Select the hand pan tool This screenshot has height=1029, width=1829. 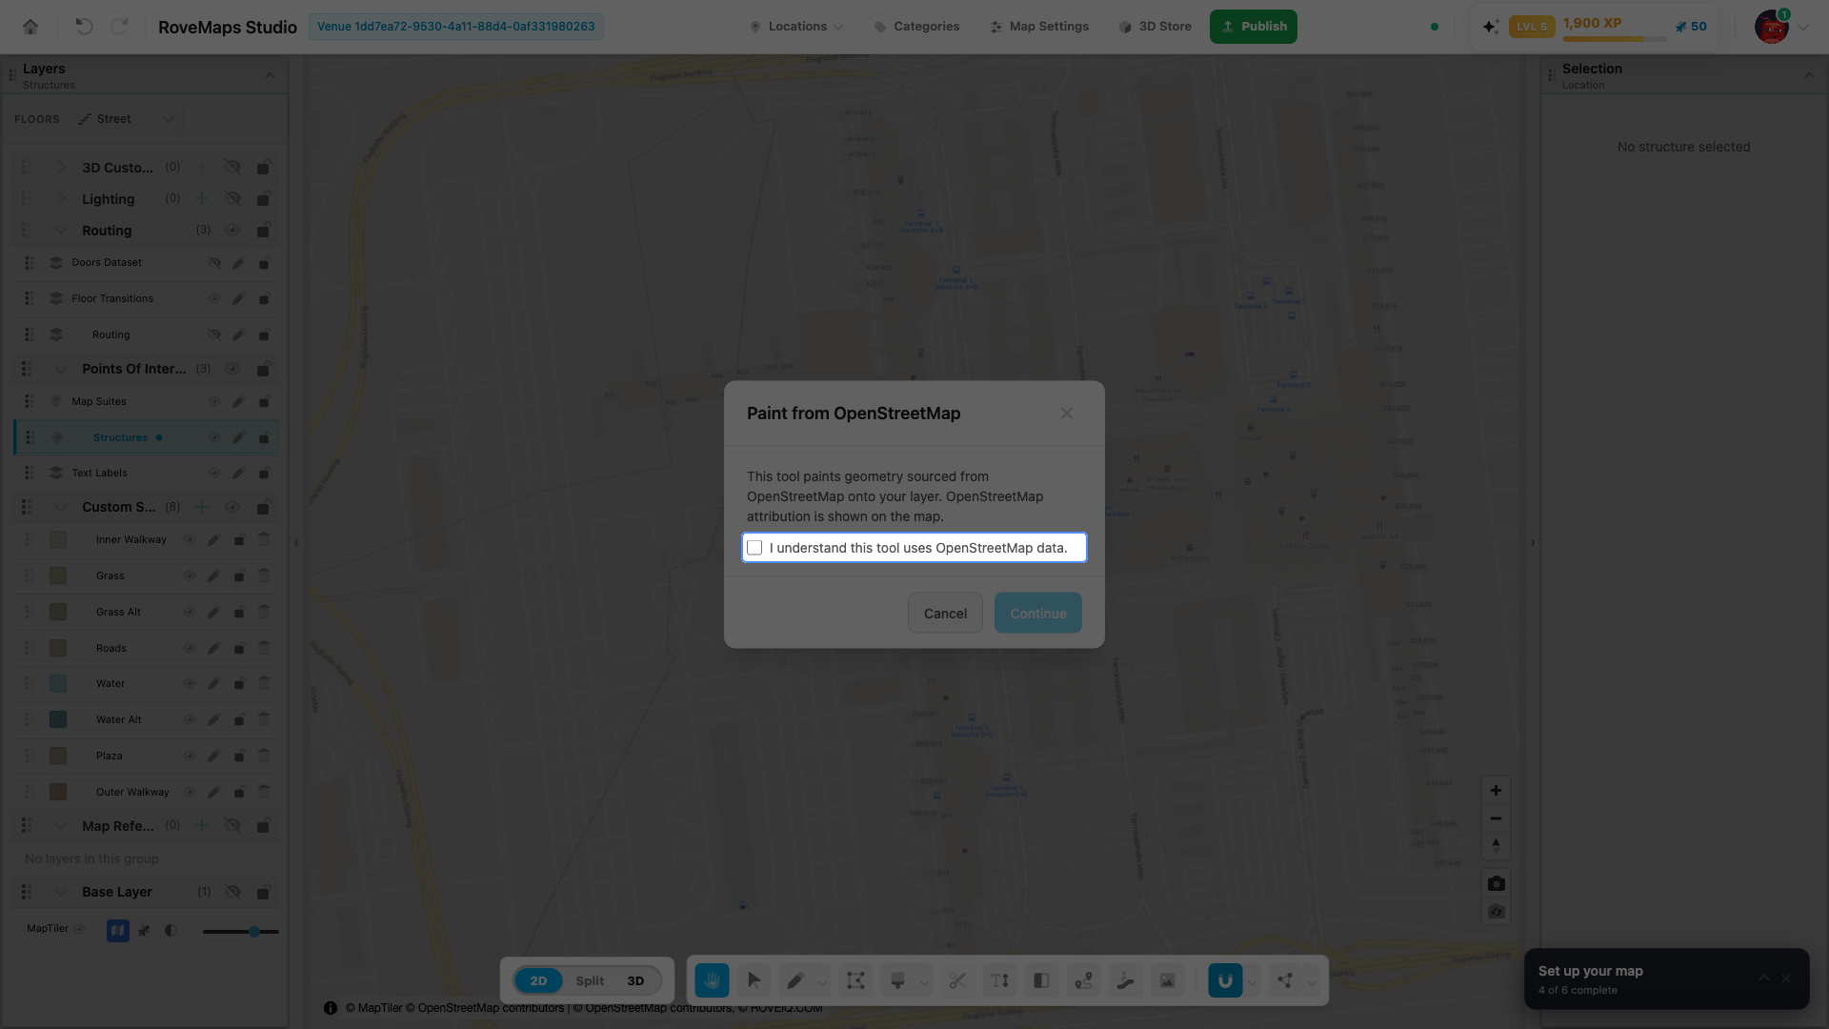point(712,980)
